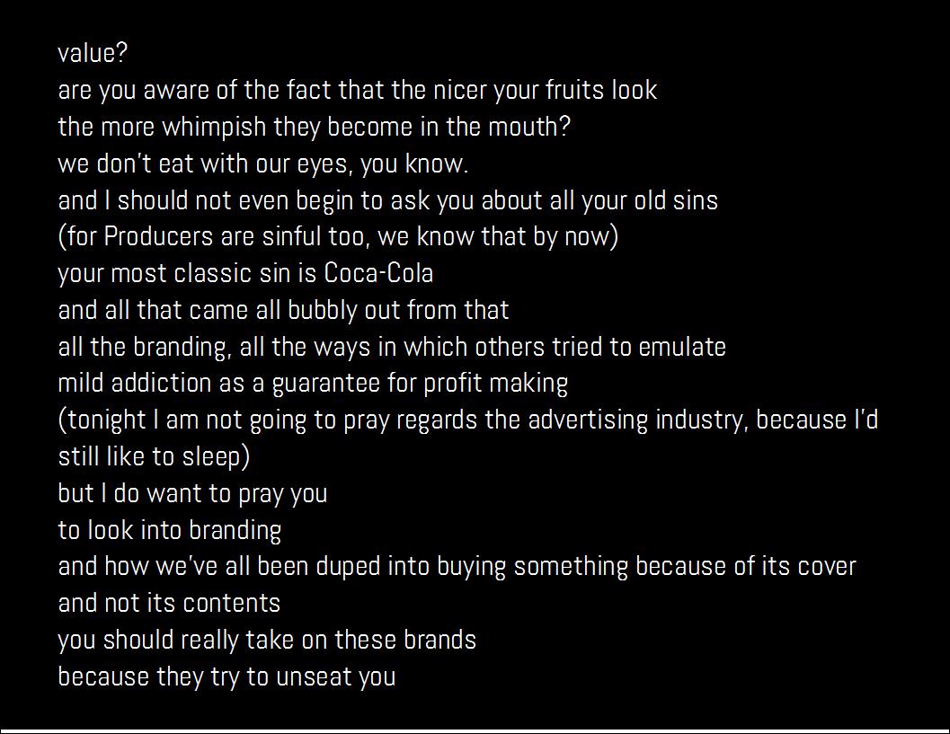Click the word "Producers" in the parentheses
The width and height of the screenshot is (950, 734).
tap(158, 237)
